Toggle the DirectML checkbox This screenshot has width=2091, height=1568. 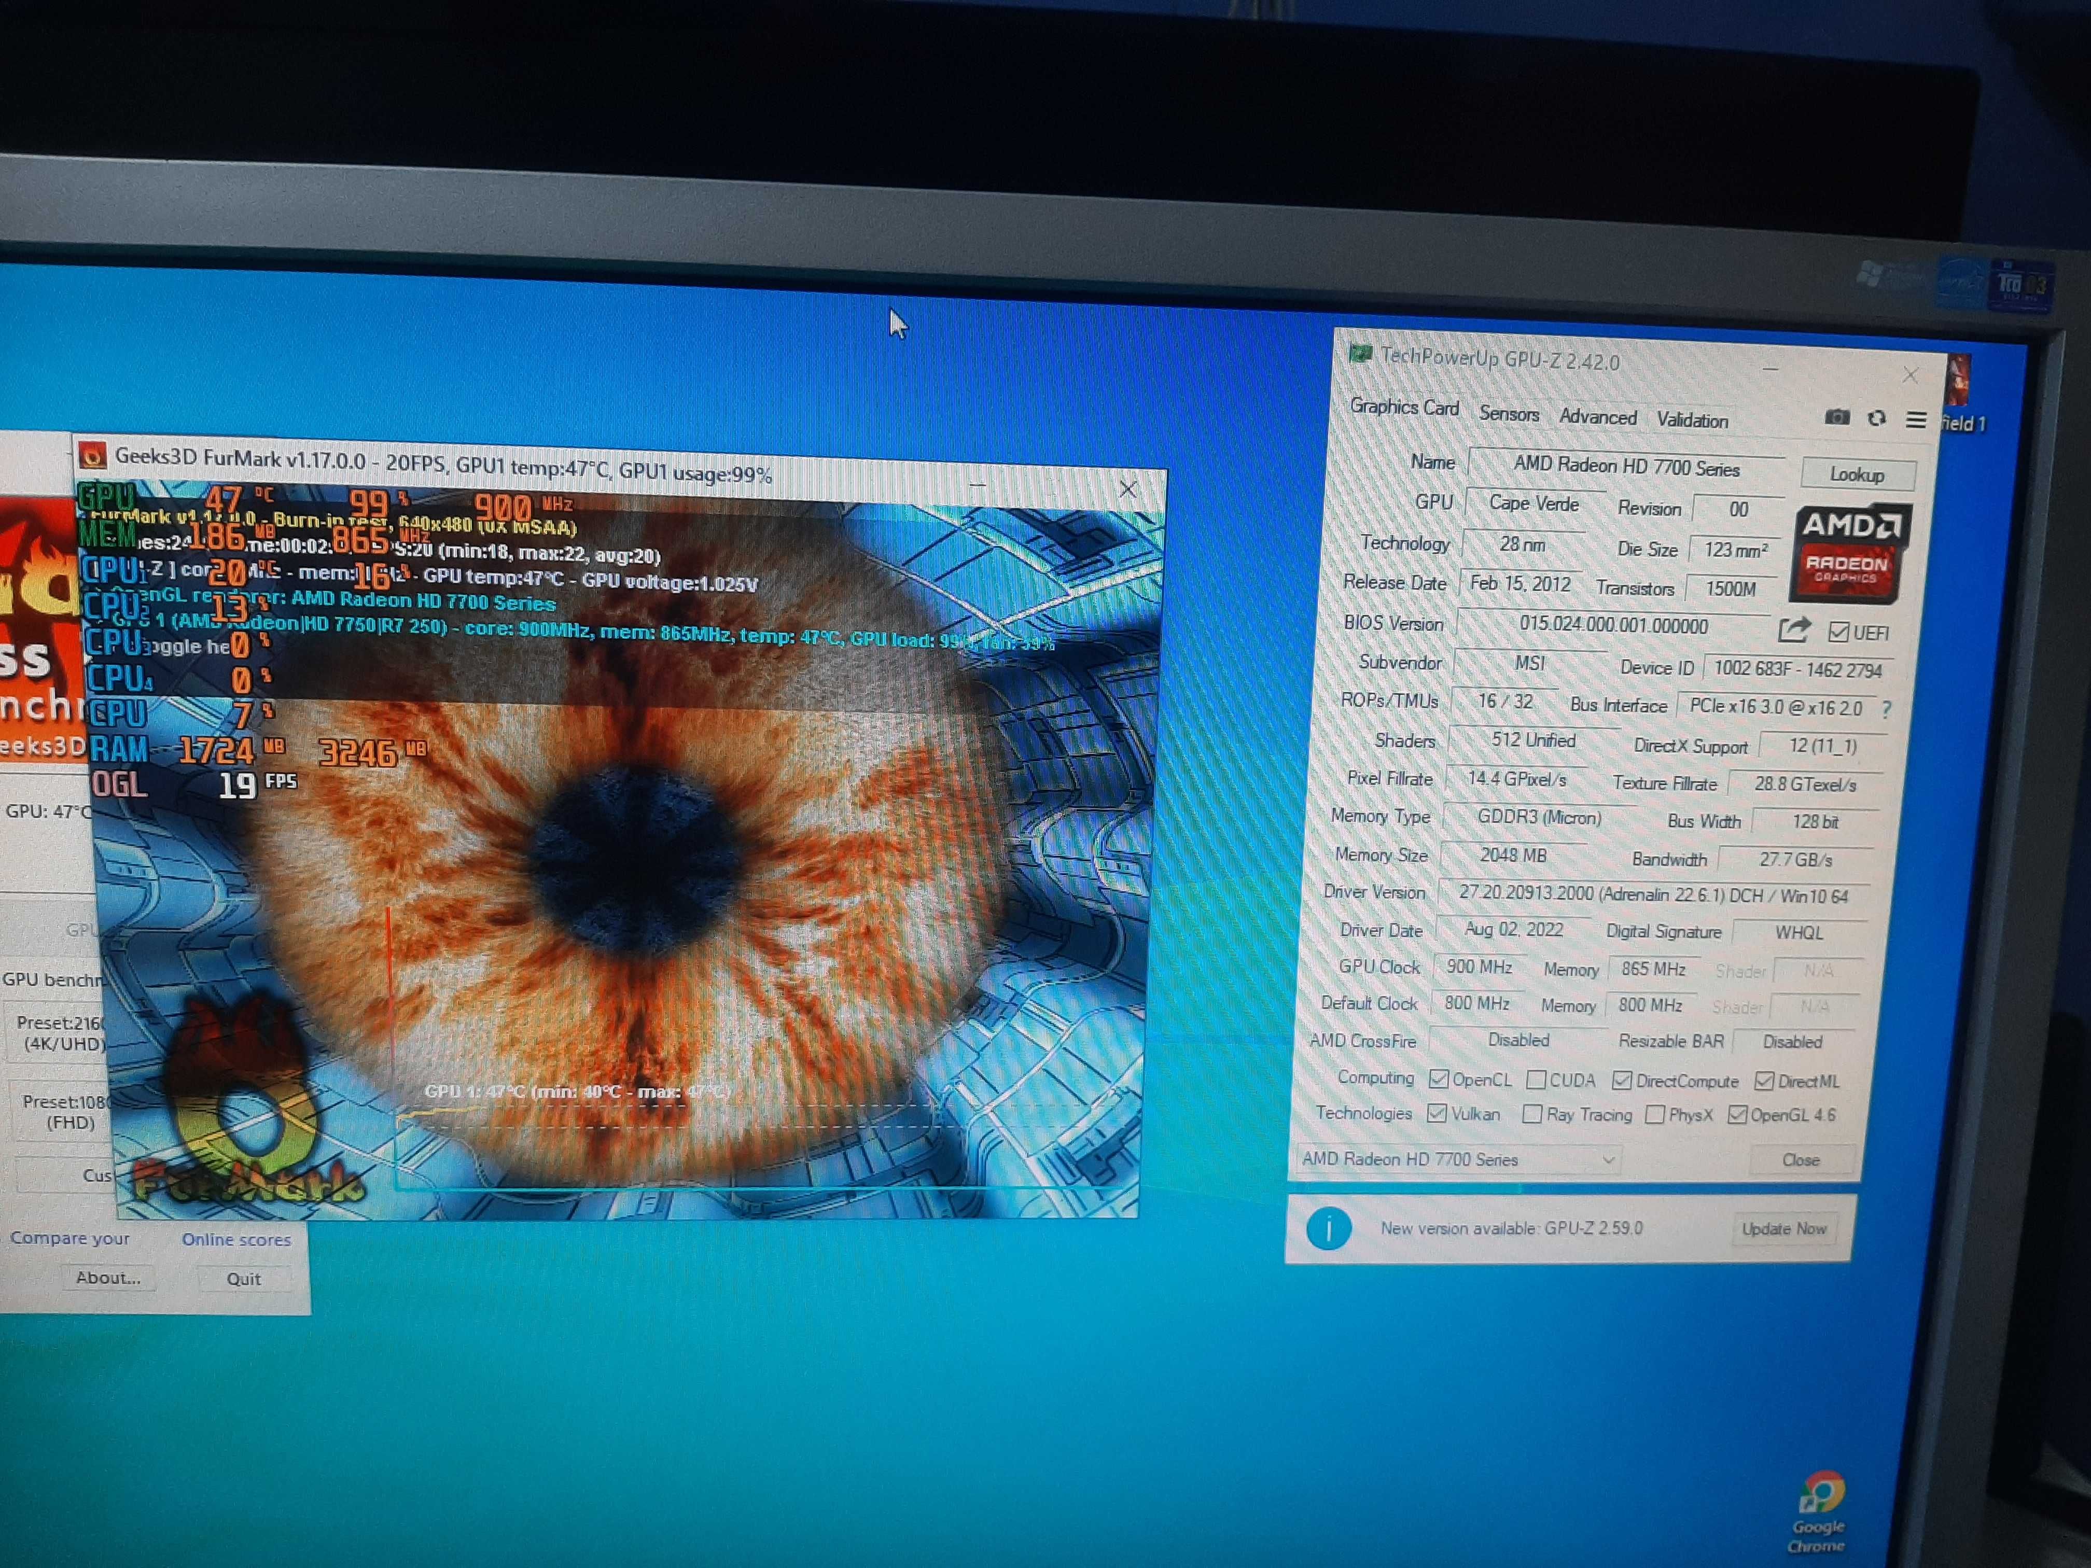(x=1764, y=1081)
